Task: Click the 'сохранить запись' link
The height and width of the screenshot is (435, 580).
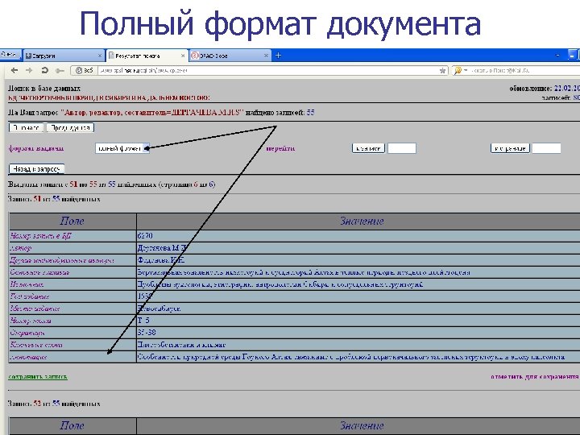Action: (x=38, y=376)
